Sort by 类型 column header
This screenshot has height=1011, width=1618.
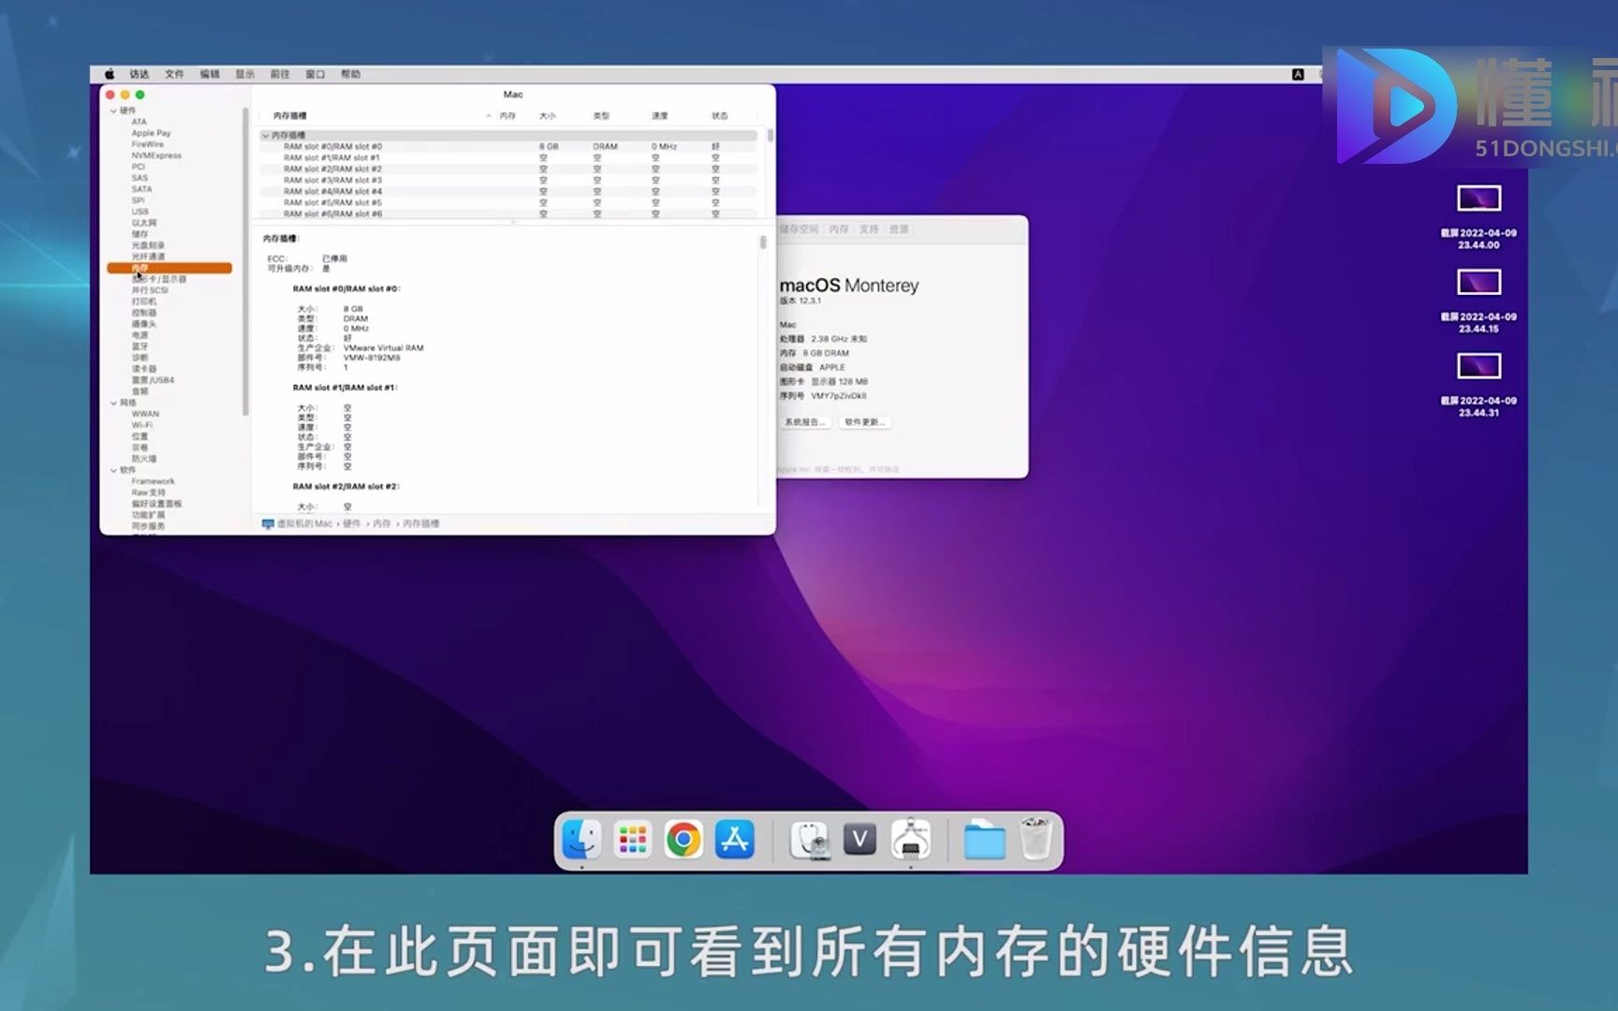[x=601, y=116]
